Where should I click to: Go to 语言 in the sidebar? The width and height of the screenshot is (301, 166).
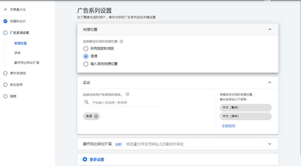pos(18,53)
